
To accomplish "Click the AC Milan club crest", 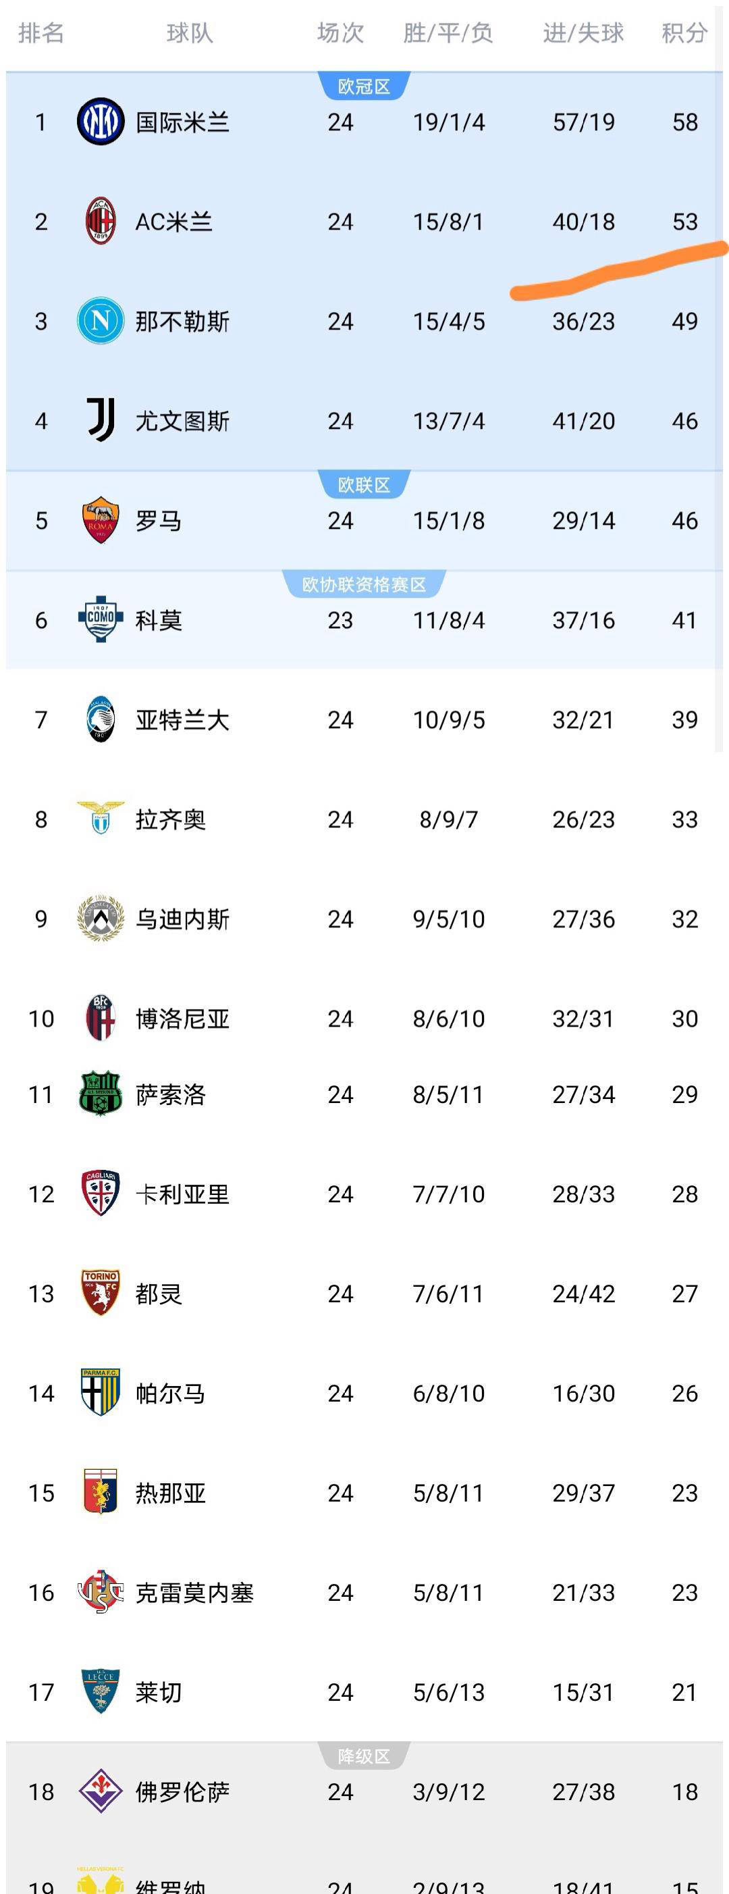I will (x=101, y=222).
